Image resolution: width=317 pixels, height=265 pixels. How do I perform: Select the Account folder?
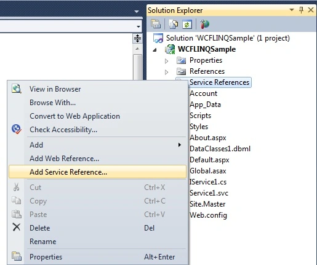coord(203,93)
